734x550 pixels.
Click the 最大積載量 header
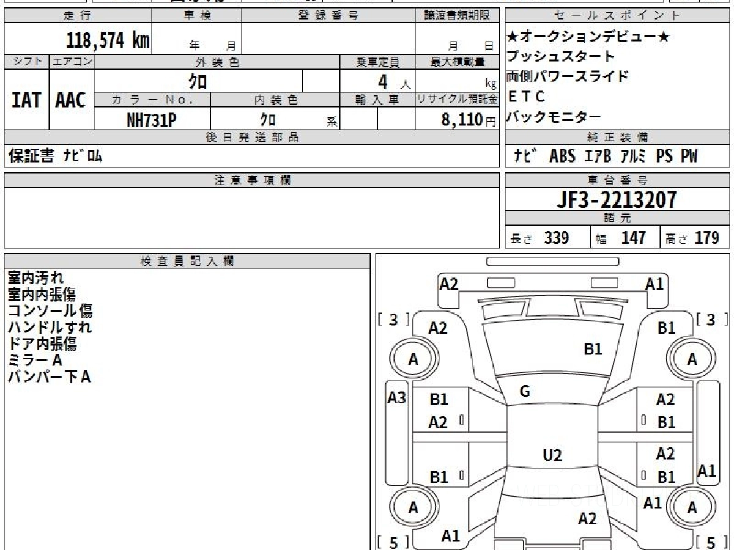458,62
